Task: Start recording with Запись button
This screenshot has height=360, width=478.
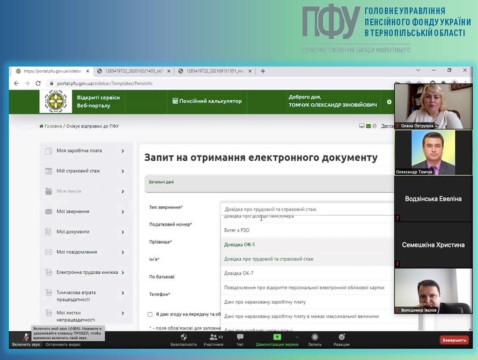Action: coord(315,340)
